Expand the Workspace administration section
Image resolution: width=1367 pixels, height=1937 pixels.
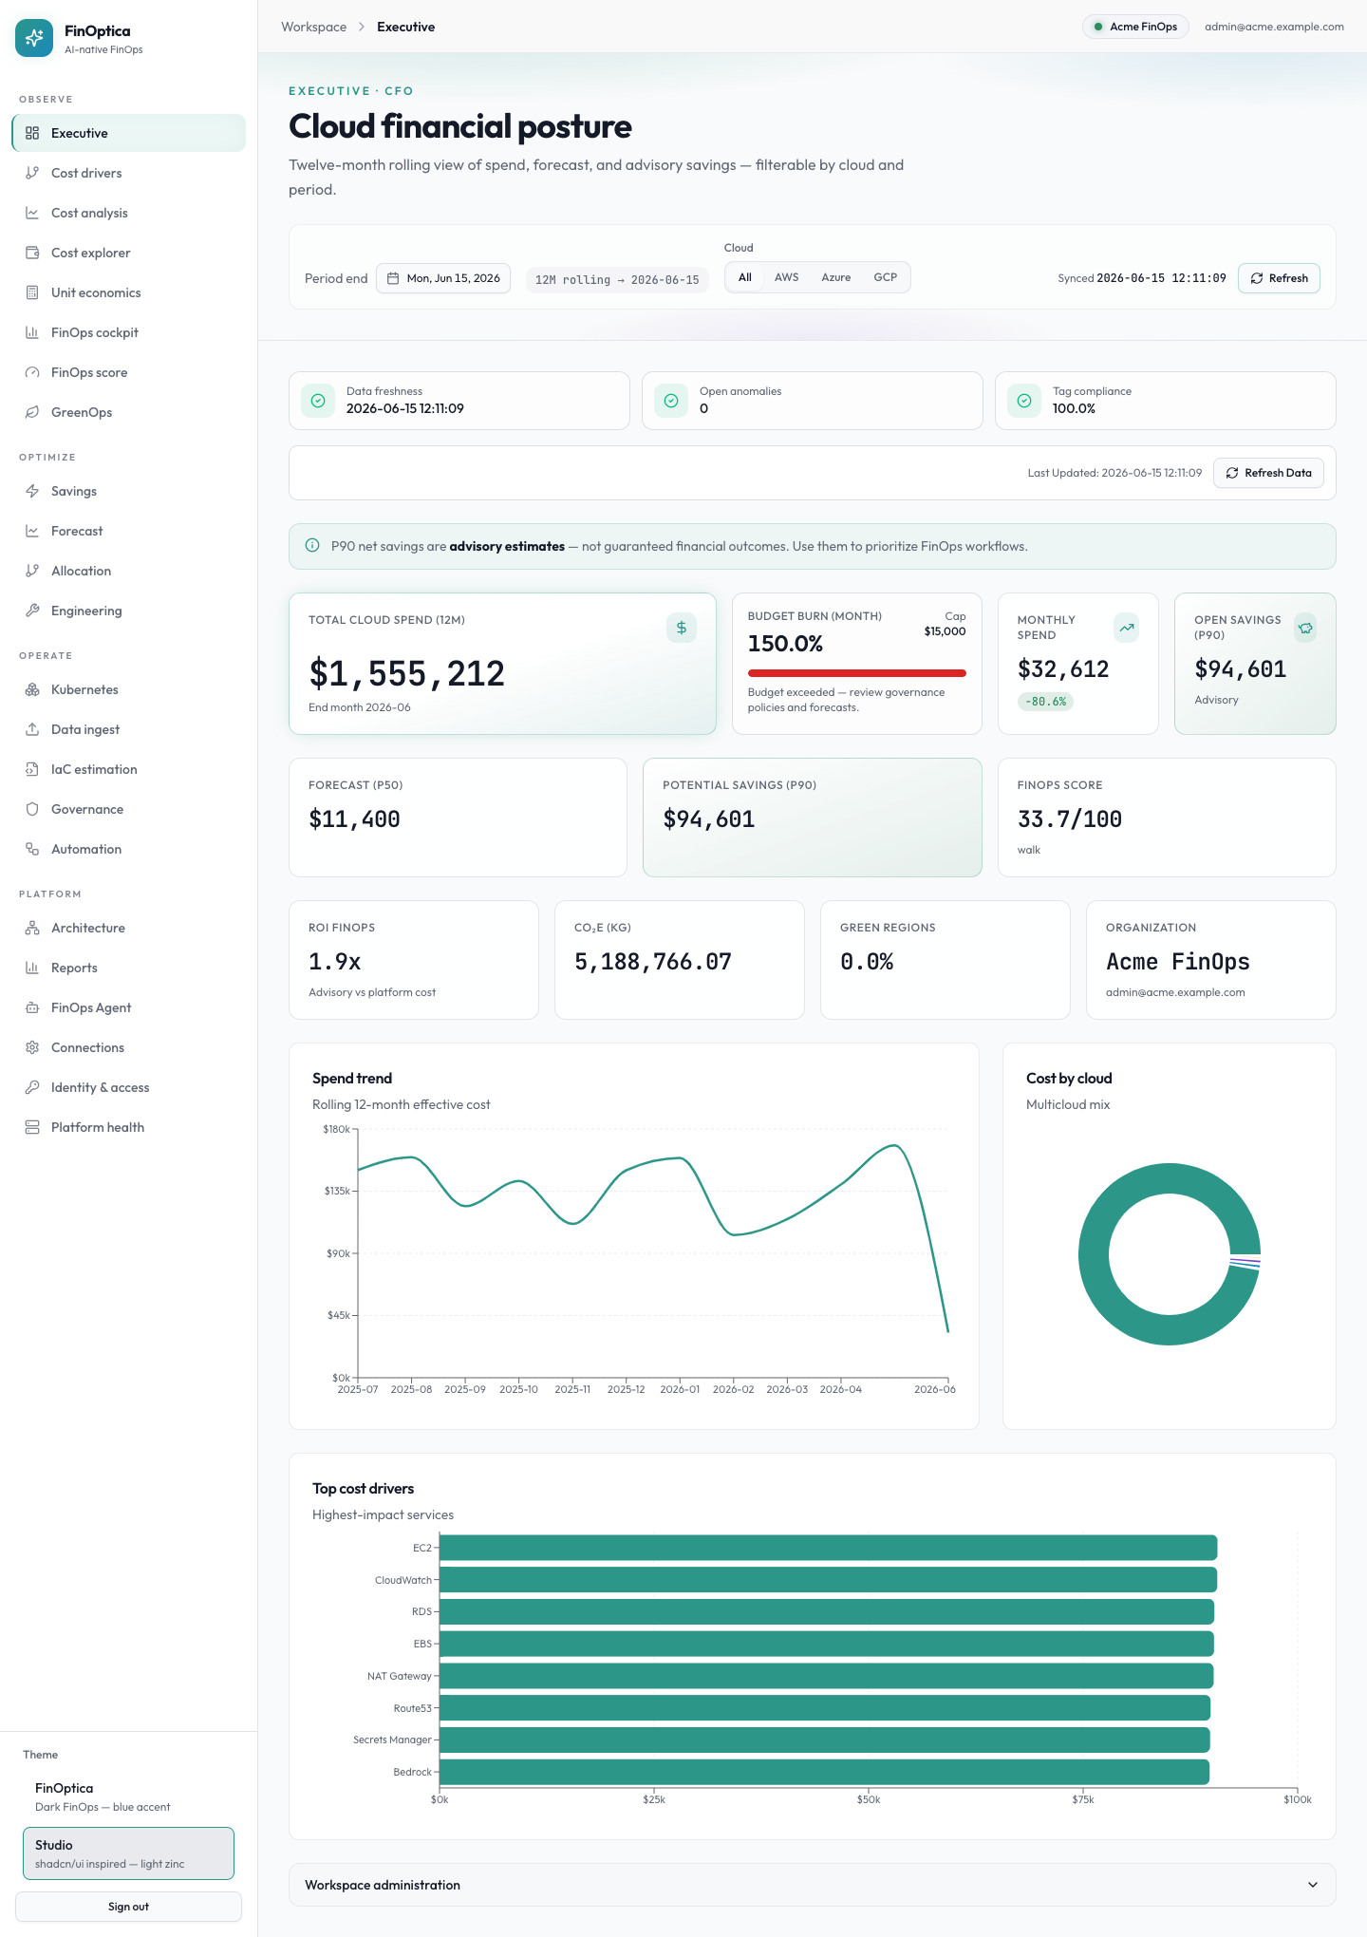812,1885
